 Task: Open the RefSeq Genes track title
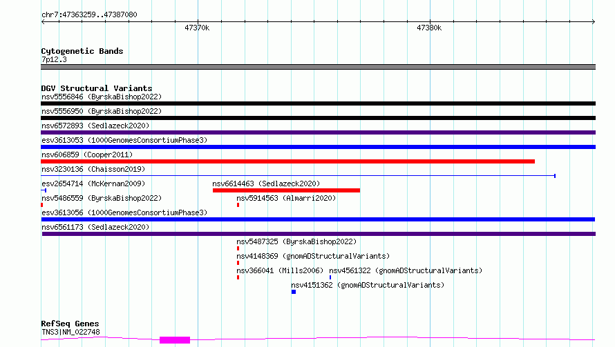click(70, 324)
